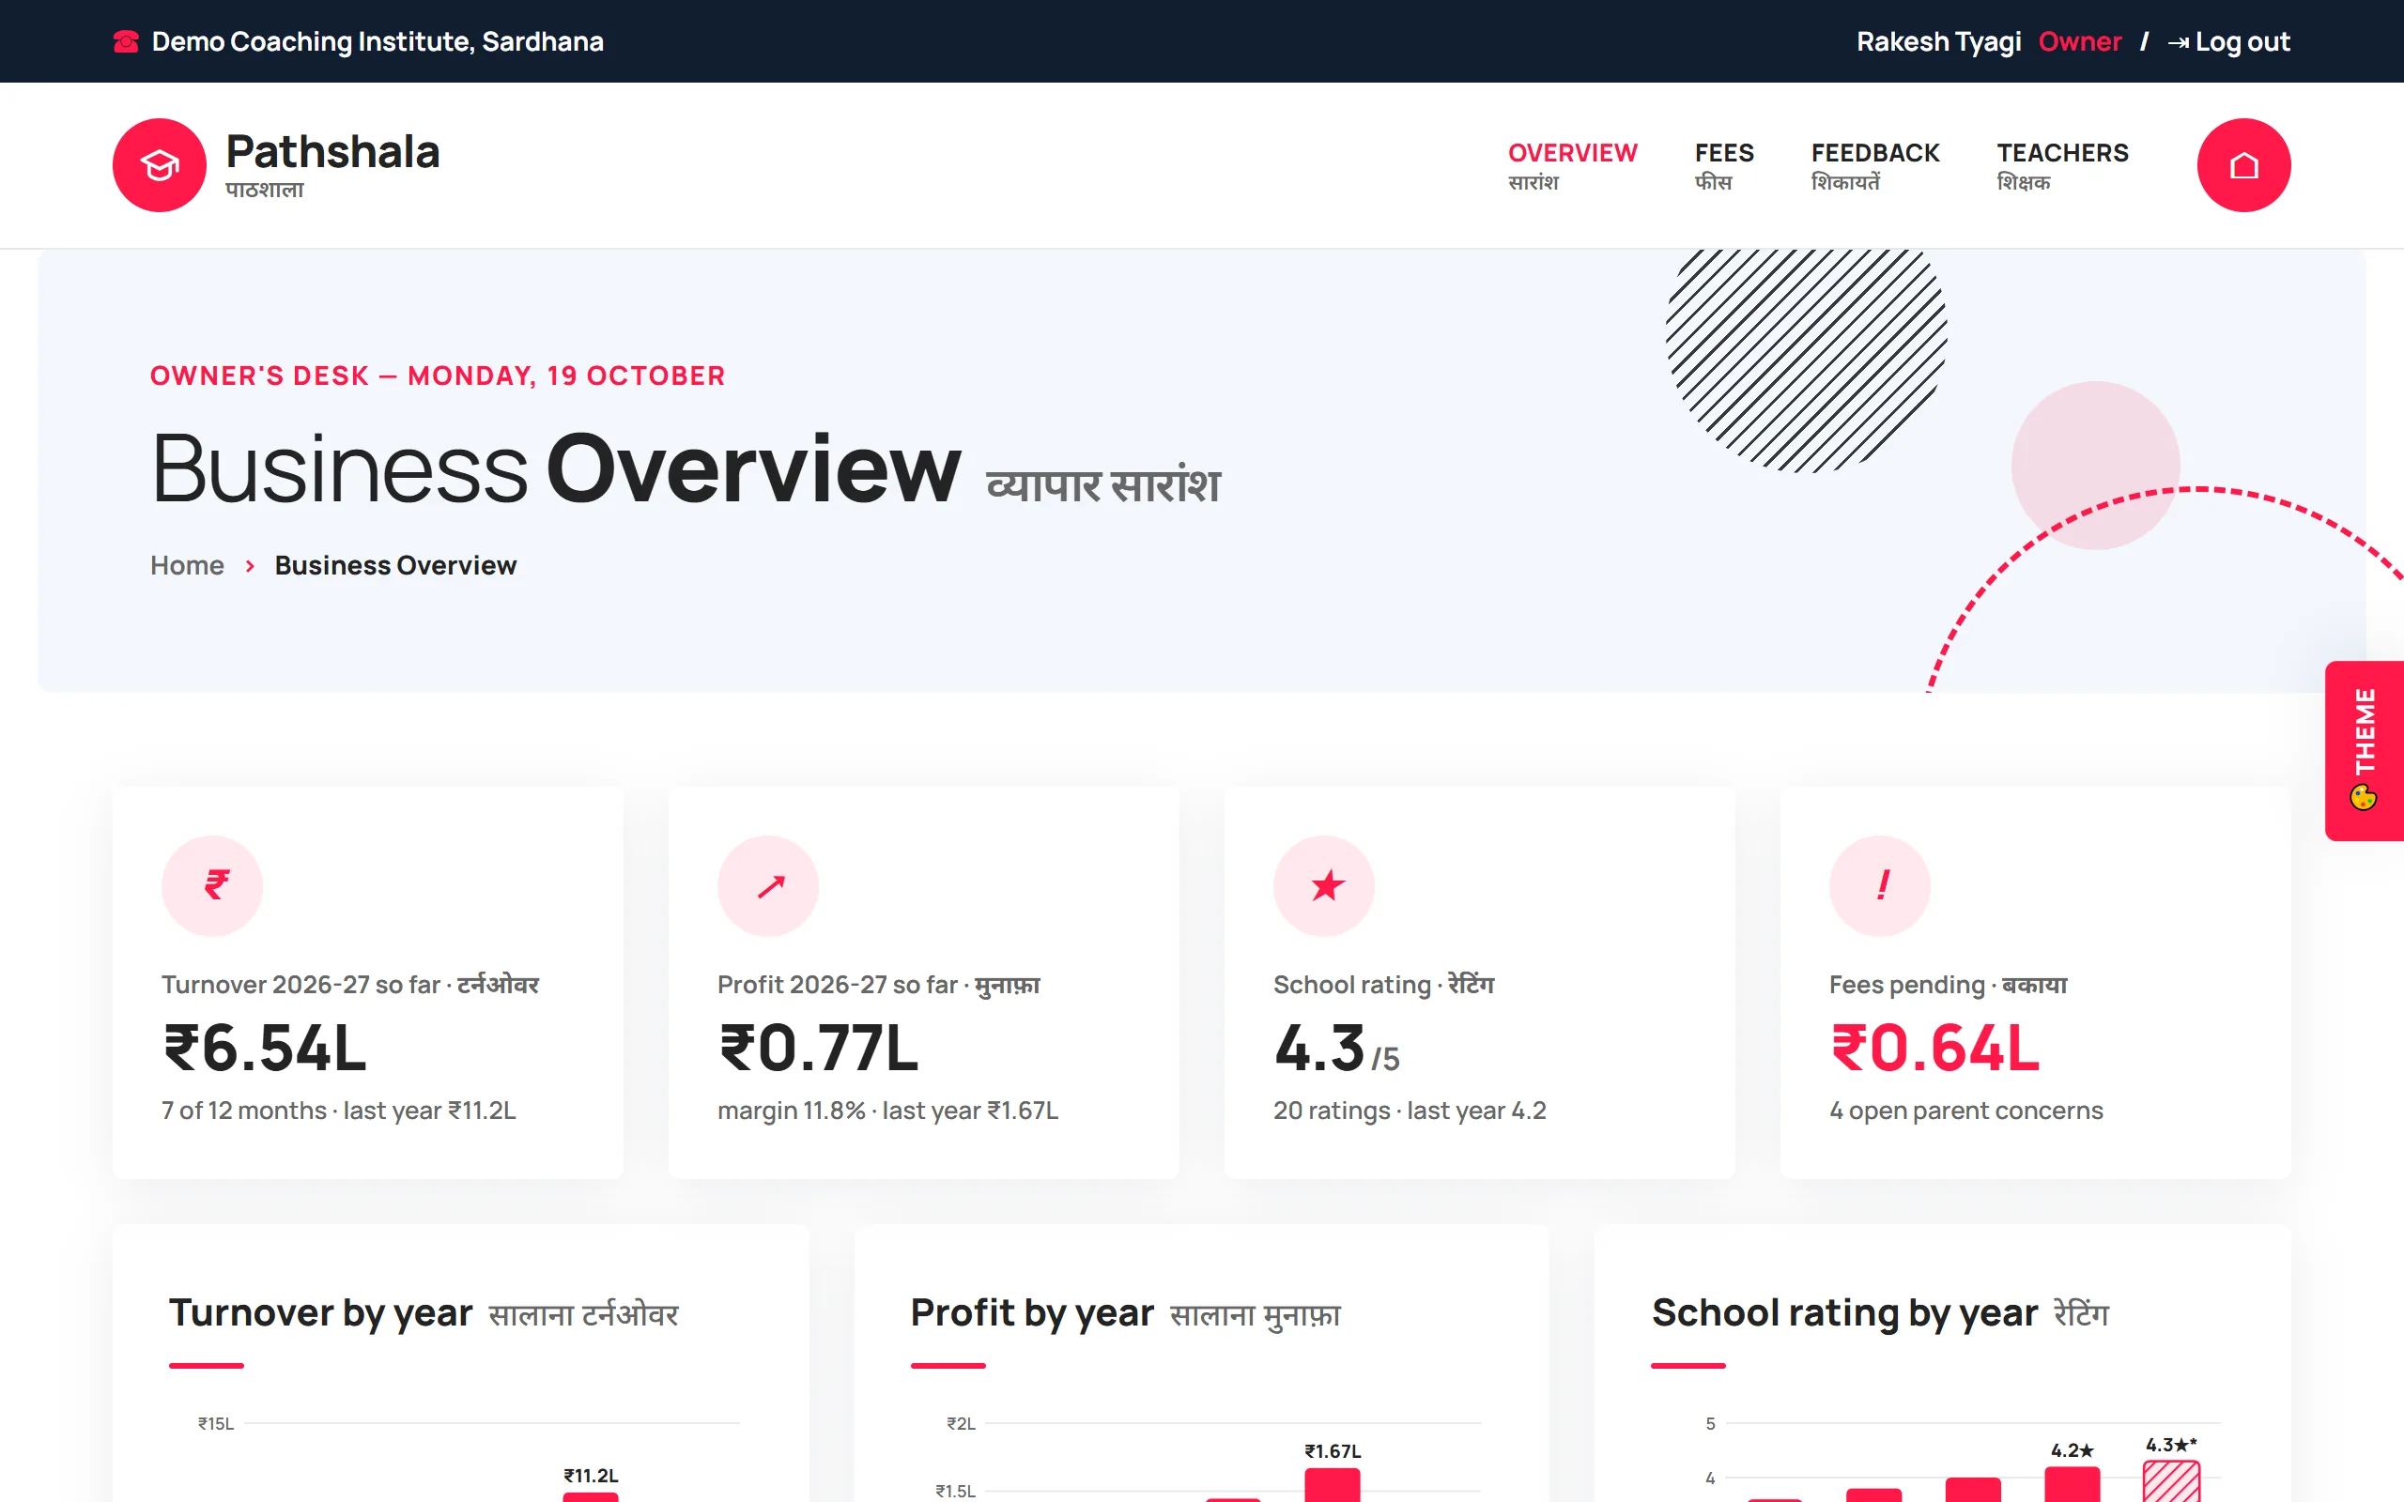Viewport: 2404px width, 1502px height.
Task: Click the Business Overview breadcrumb text
Action: point(395,565)
